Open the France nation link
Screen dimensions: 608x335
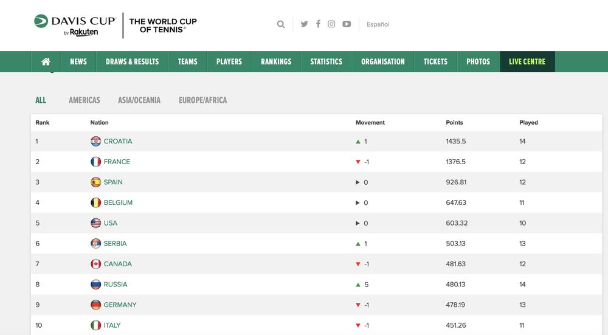[x=117, y=162]
